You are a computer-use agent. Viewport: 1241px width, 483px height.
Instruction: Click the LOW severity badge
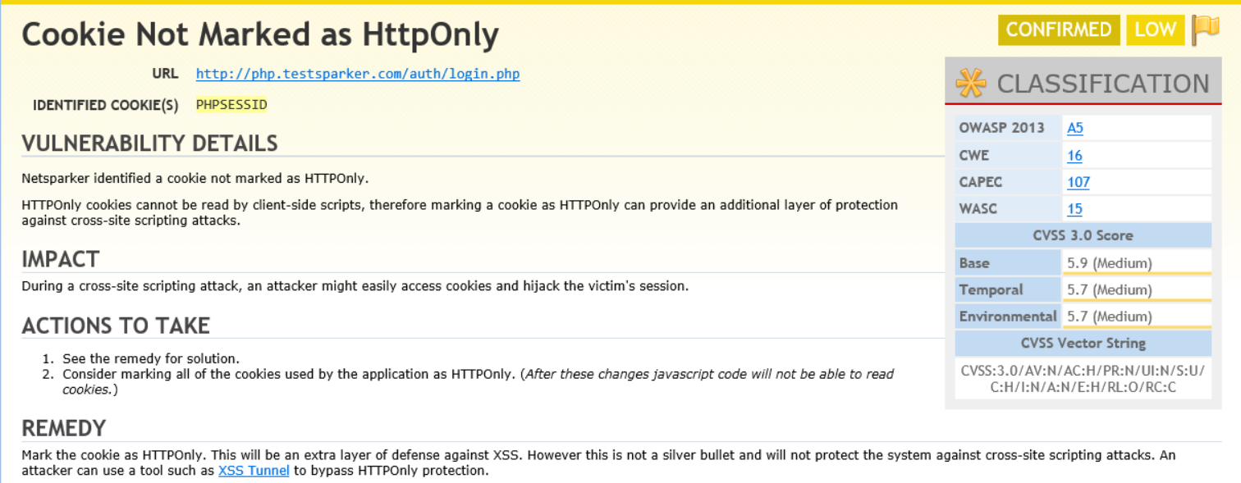1155,30
